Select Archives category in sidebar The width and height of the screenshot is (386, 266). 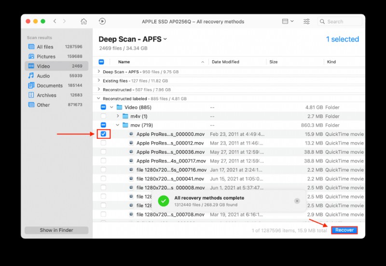pos(56,95)
